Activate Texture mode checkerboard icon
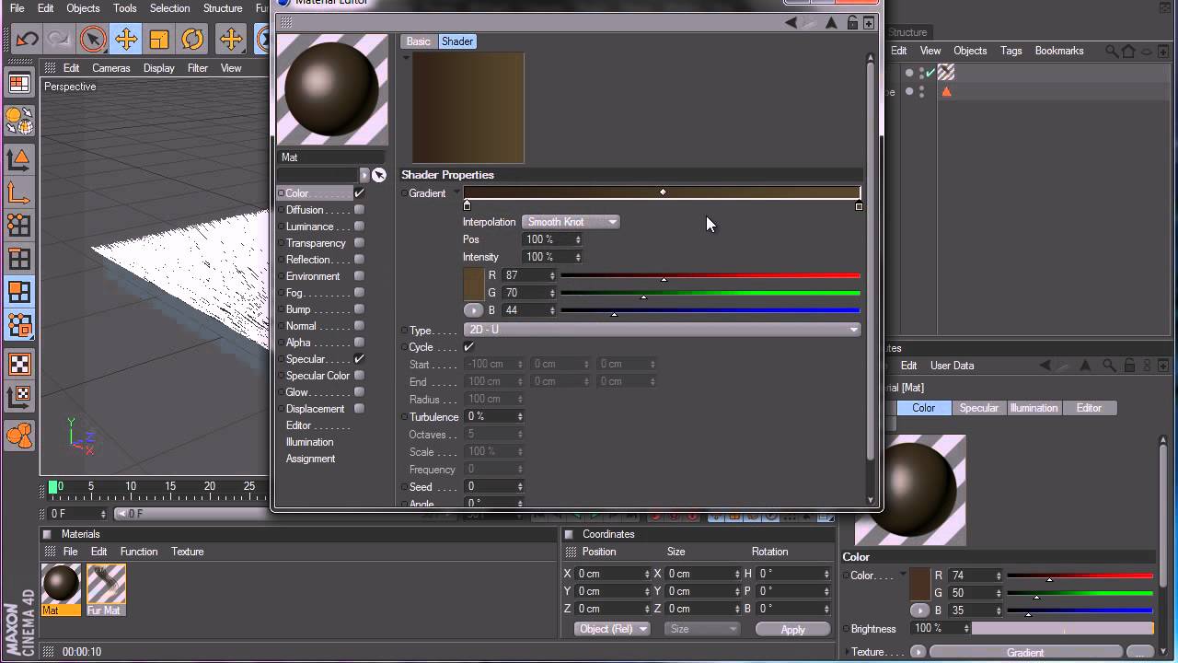Screen dimensions: 1178x663 point(19,364)
